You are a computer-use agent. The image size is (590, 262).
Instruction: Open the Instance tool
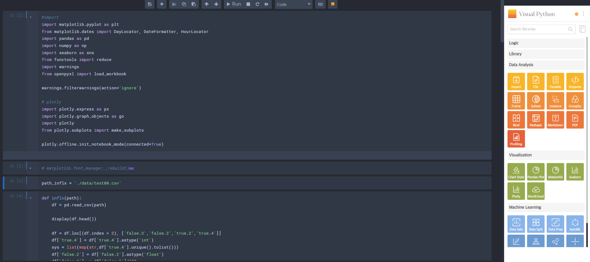tap(555, 101)
